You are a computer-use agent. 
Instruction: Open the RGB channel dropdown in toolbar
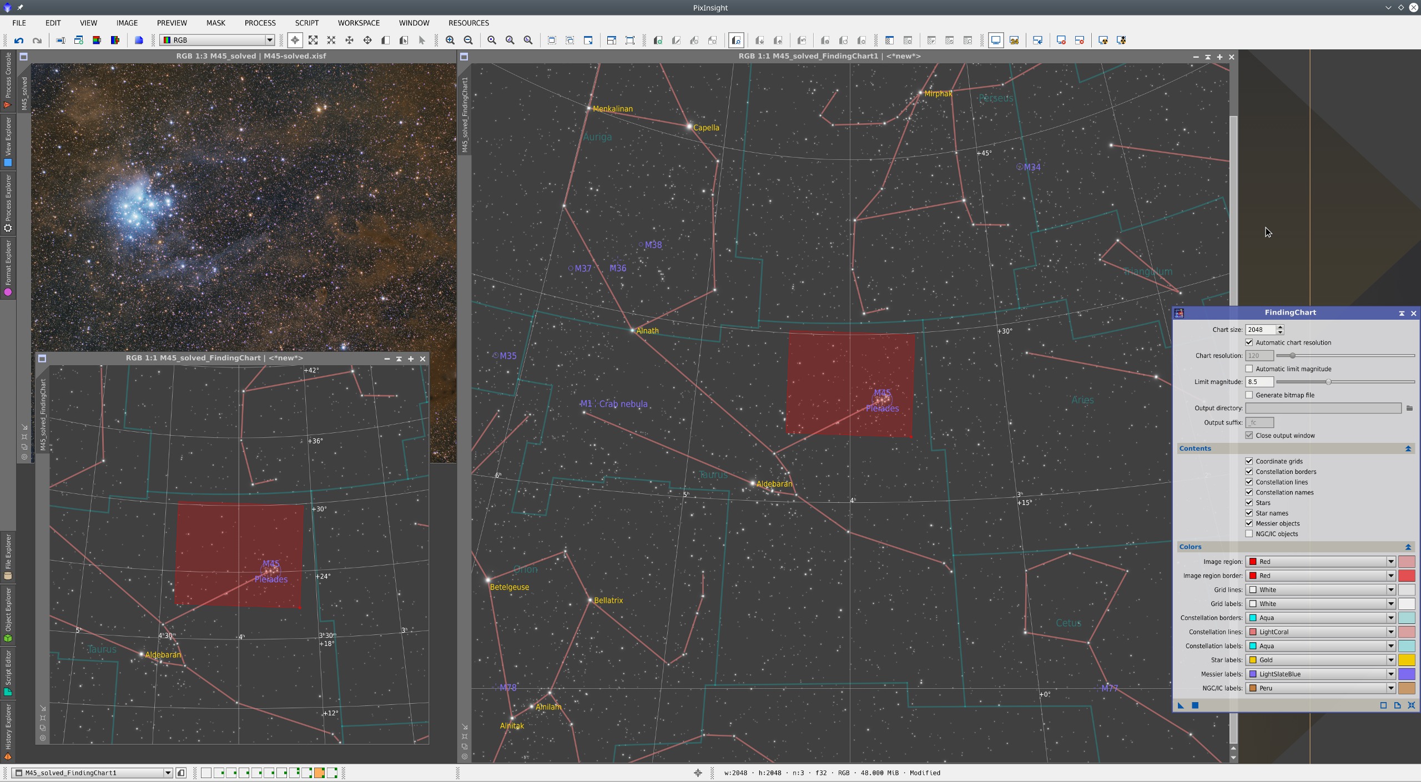tap(217, 40)
